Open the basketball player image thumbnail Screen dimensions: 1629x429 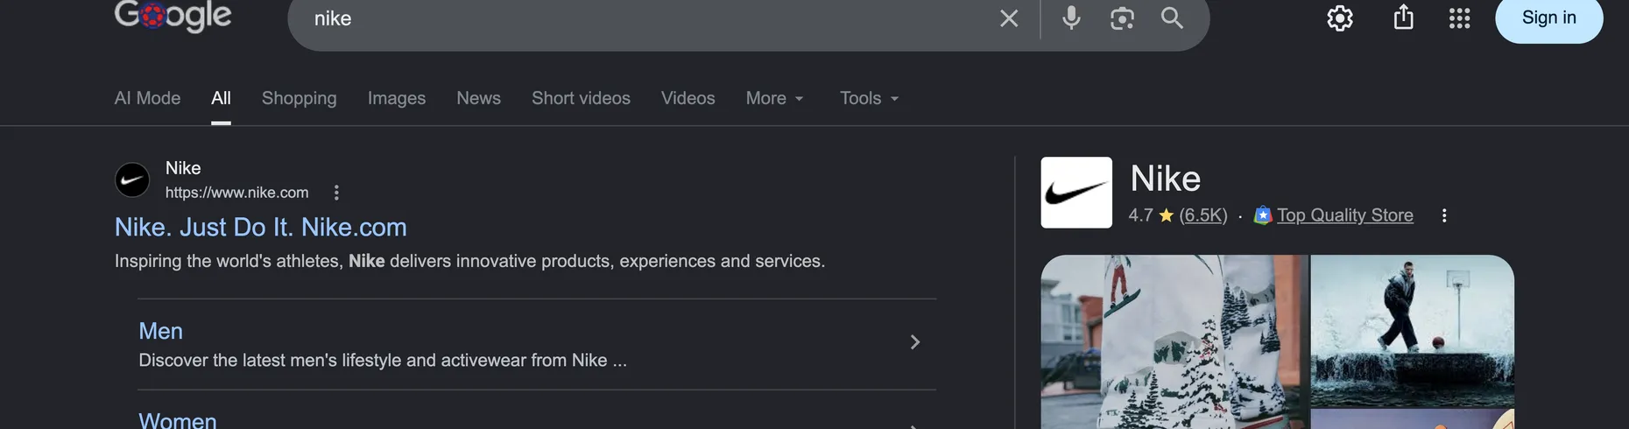[x=1412, y=330]
